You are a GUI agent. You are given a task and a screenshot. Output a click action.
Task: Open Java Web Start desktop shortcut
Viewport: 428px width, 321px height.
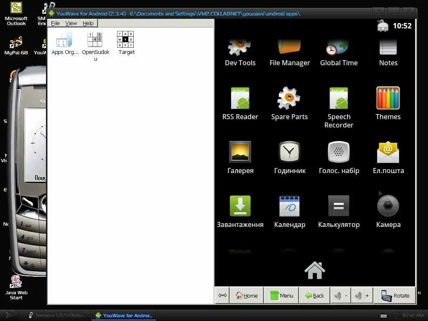tap(16, 288)
